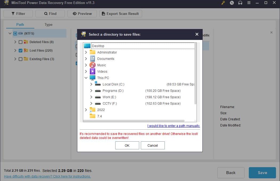Click 'I would like to enter a path manually' link
The width and height of the screenshot is (280, 181).
click(x=174, y=126)
